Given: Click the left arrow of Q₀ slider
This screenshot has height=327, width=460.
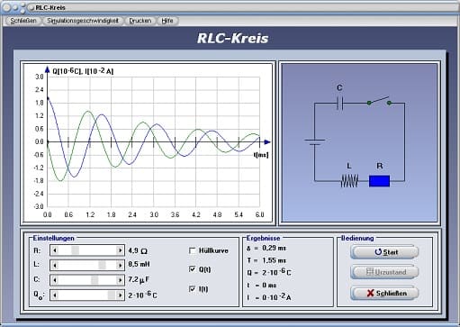Looking at the screenshot, I should [55, 295].
